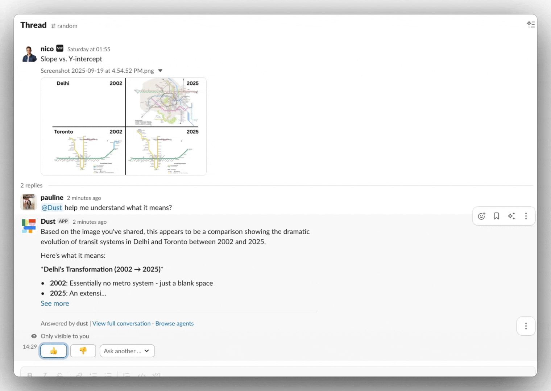Click the Dust app logo avatar
This screenshot has width=551, height=391.
pos(29,226)
